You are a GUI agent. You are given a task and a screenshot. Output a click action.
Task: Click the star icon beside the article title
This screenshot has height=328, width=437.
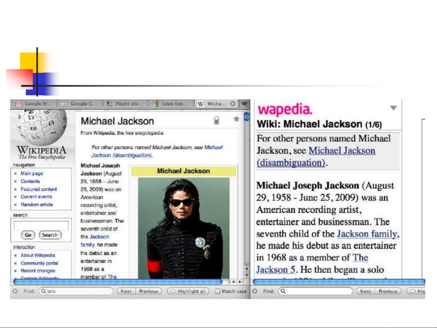(236, 119)
